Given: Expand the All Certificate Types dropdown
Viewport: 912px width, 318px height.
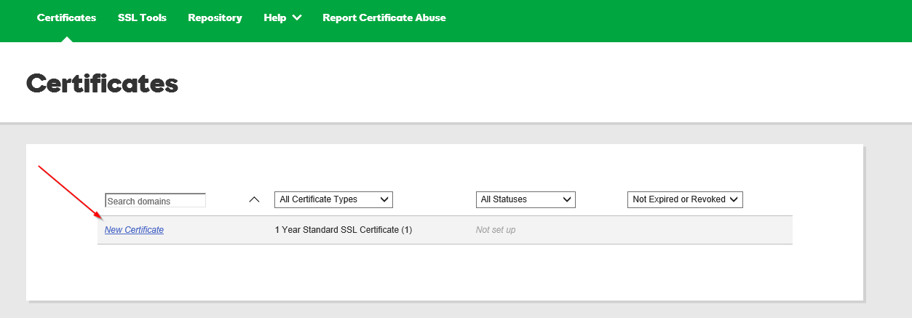Looking at the screenshot, I should pos(333,199).
